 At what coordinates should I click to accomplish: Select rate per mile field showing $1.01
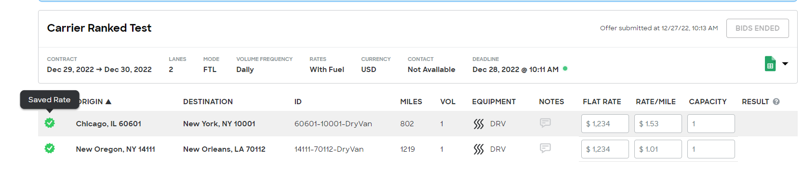coord(658,149)
